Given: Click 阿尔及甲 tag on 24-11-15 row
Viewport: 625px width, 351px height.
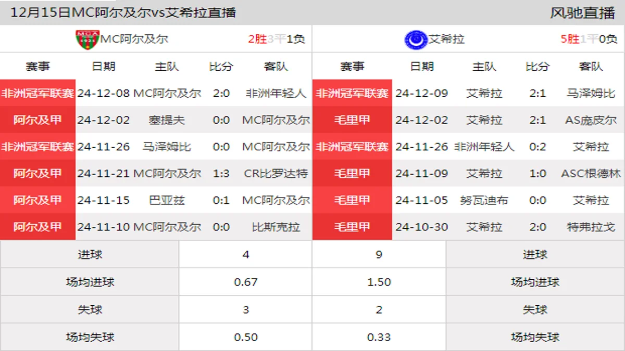Looking at the screenshot, I should pos(37,200).
